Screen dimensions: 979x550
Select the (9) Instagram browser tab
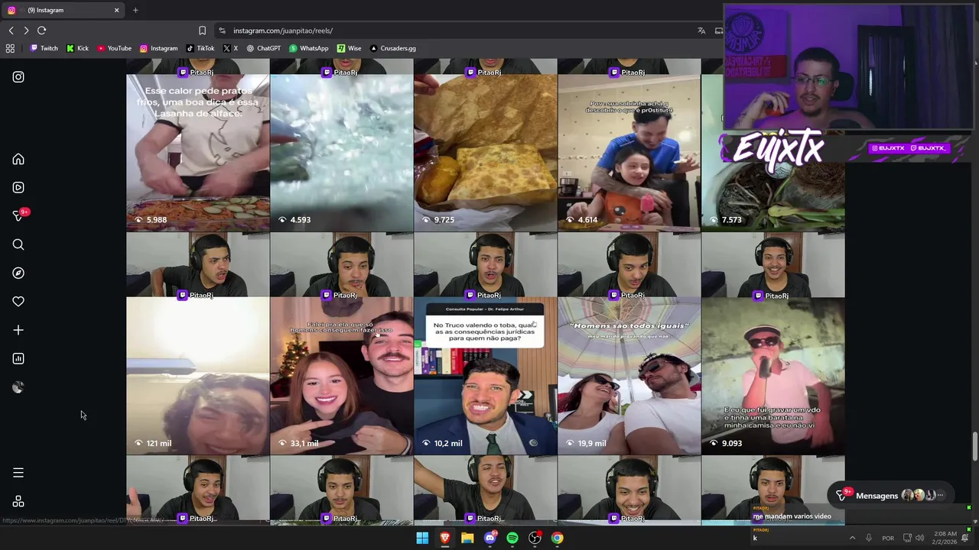tap(63, 10)
